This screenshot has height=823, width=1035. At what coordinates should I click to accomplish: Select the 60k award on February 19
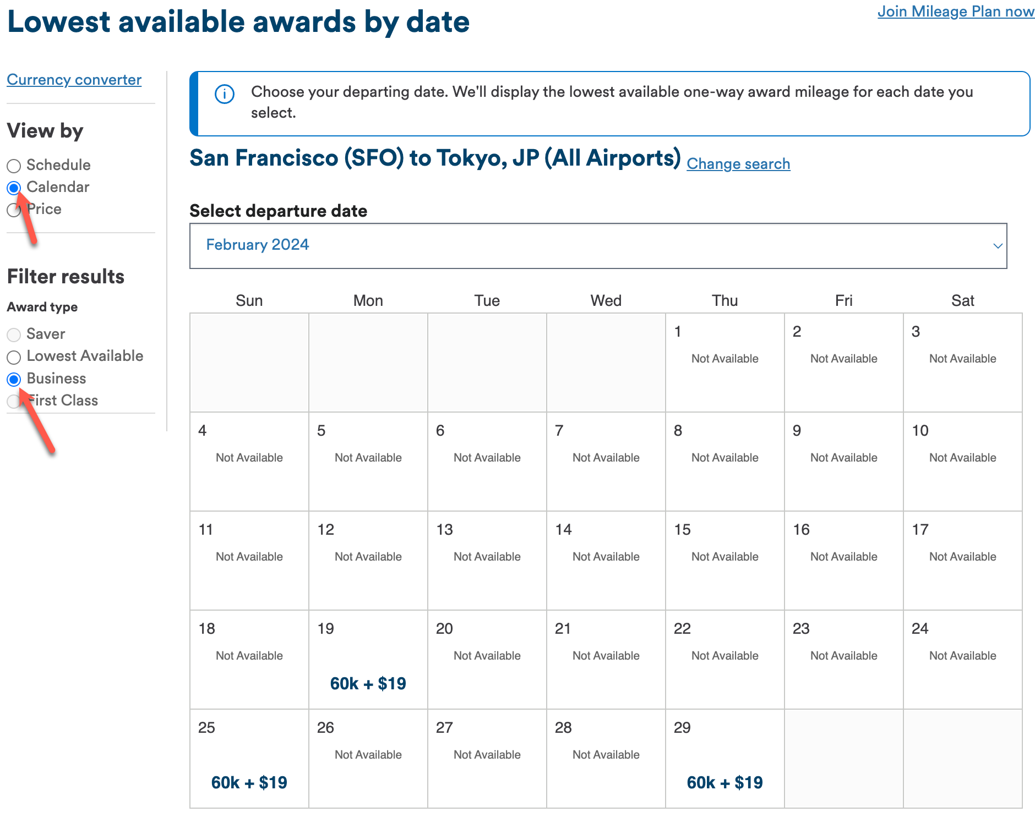pyautogui.click(x=368, y=683)
